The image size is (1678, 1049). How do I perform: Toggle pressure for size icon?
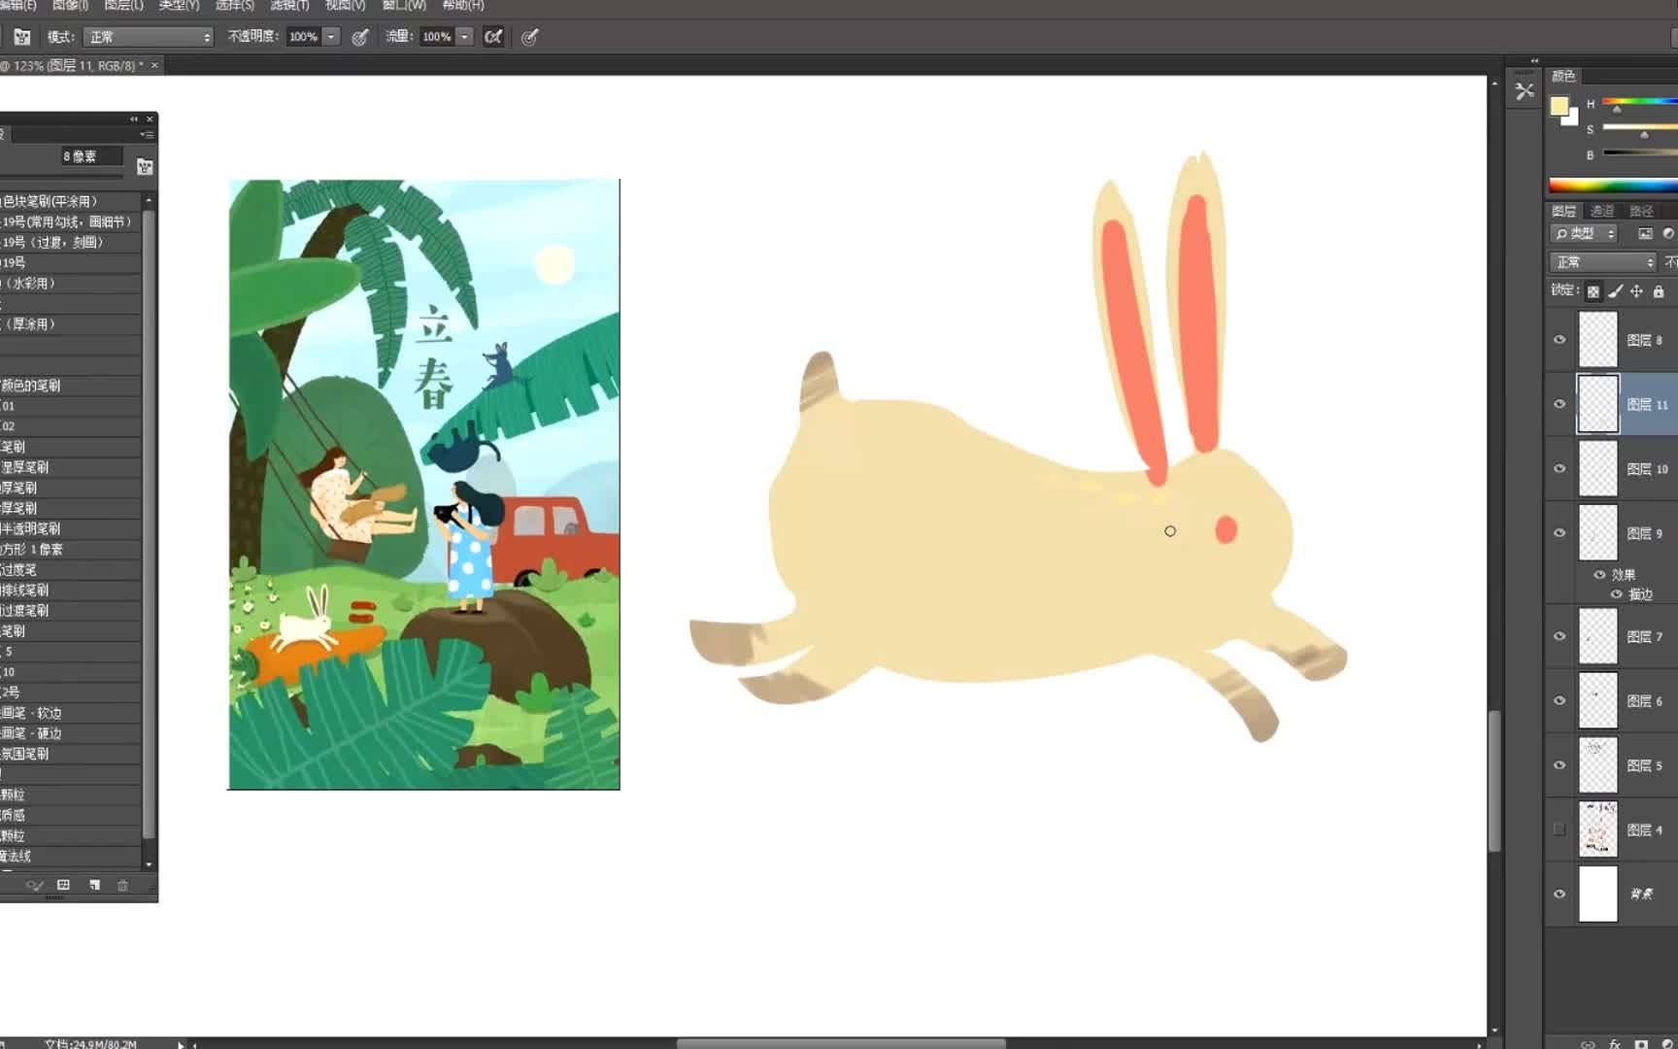click(529, 37)
